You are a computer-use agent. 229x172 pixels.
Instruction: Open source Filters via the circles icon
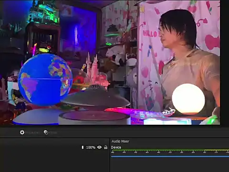click(x=46, y=132)
